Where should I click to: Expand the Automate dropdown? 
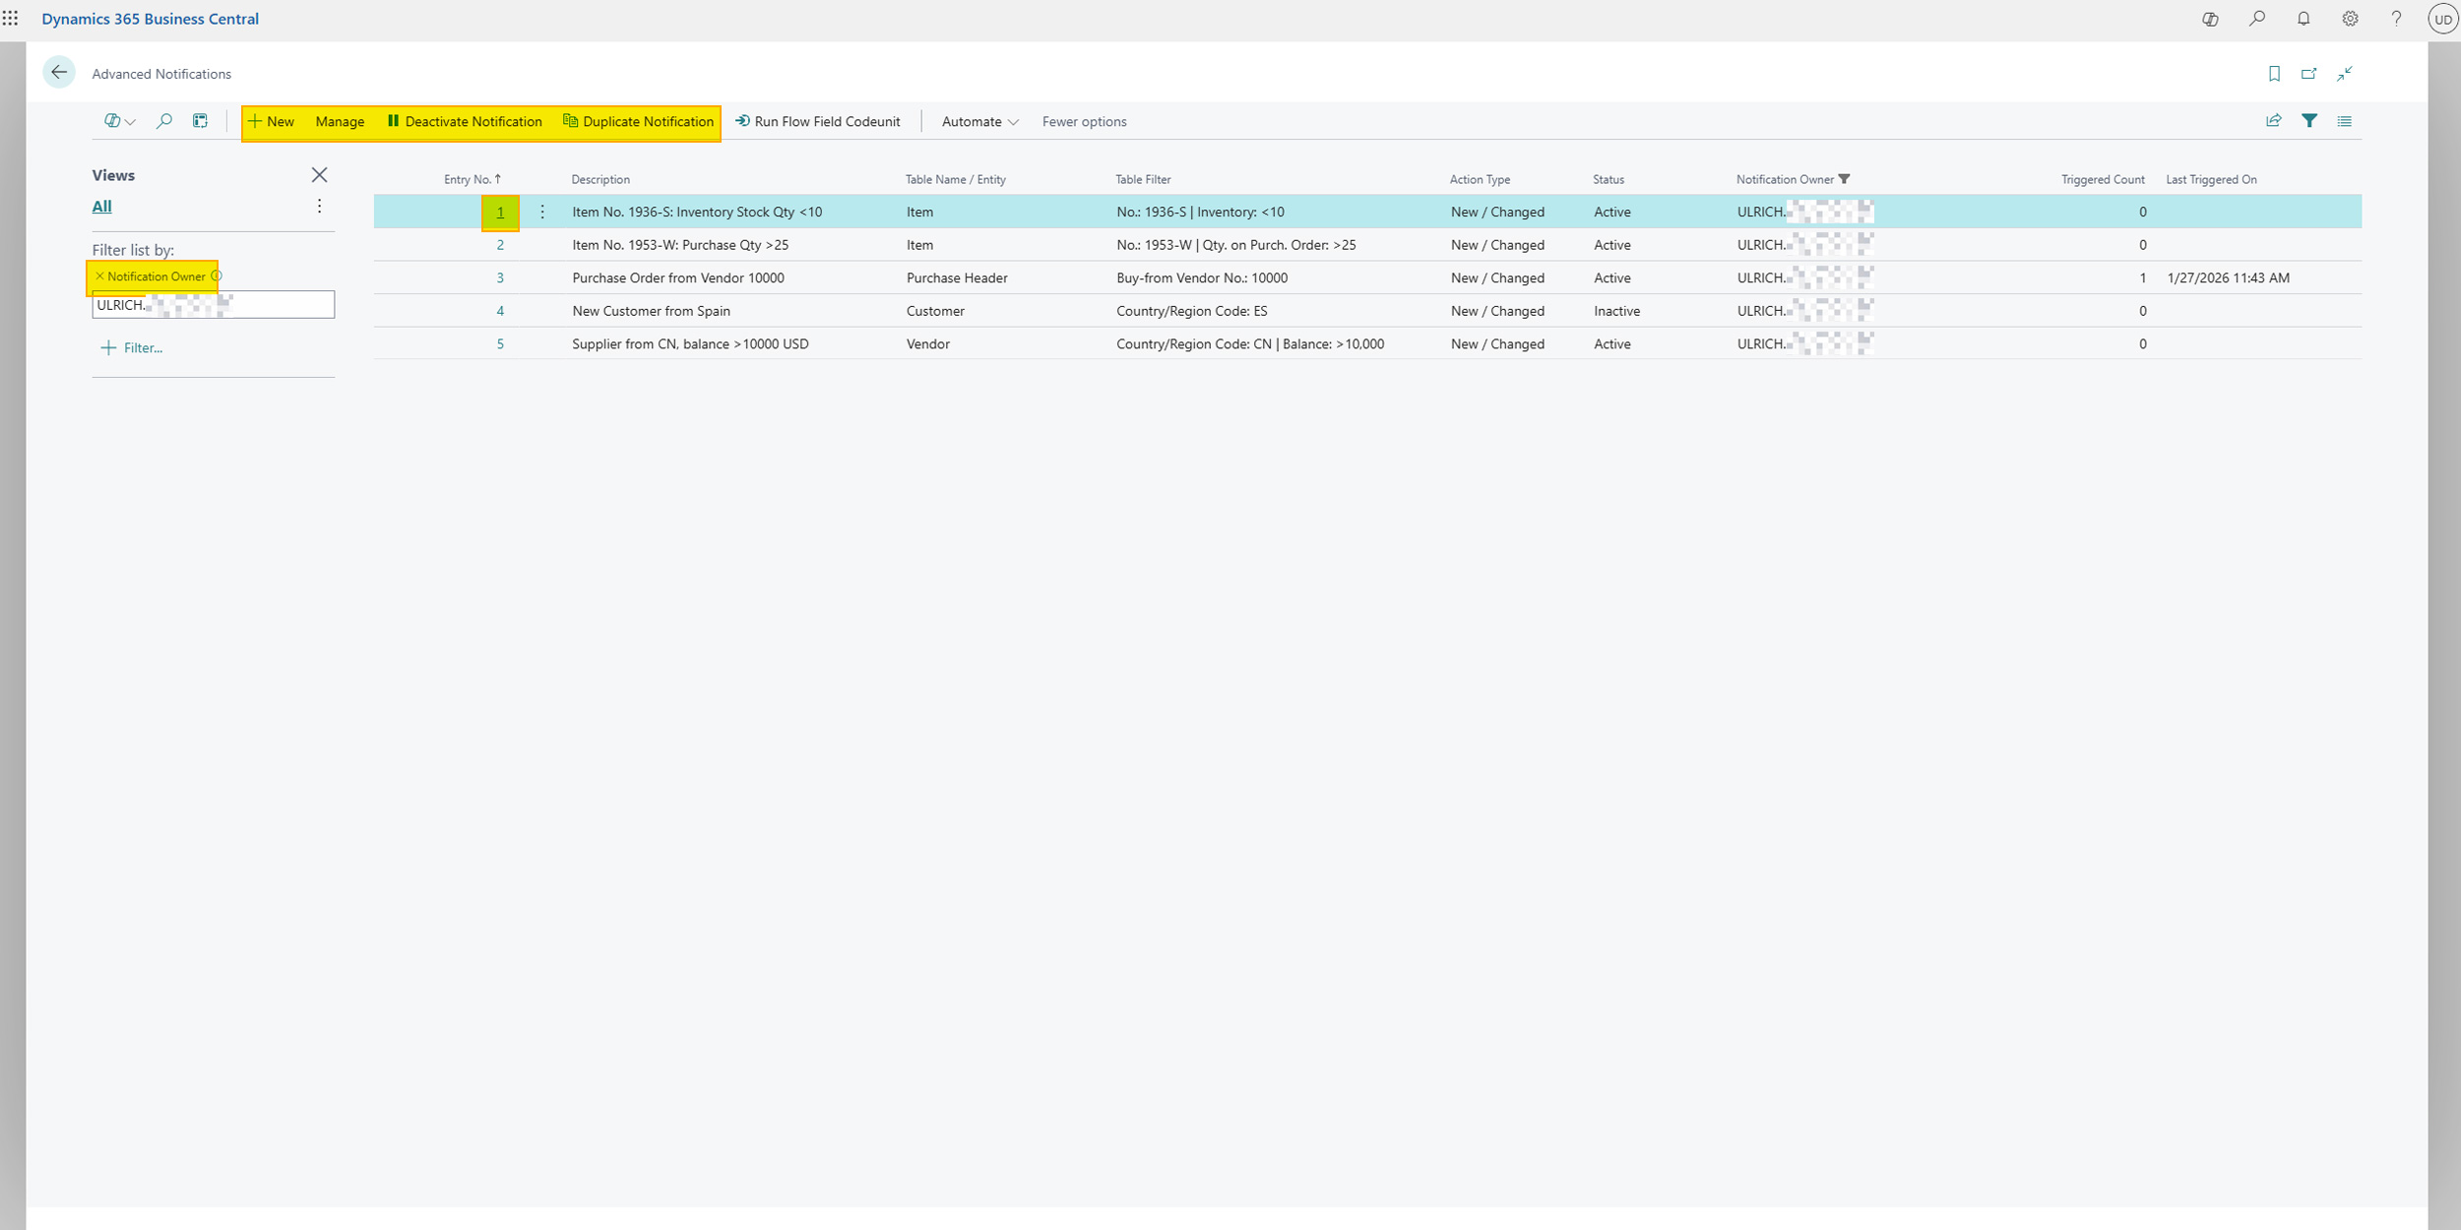978,121
